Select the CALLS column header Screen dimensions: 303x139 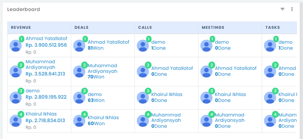pyautogui.click(x=166, y=27)
